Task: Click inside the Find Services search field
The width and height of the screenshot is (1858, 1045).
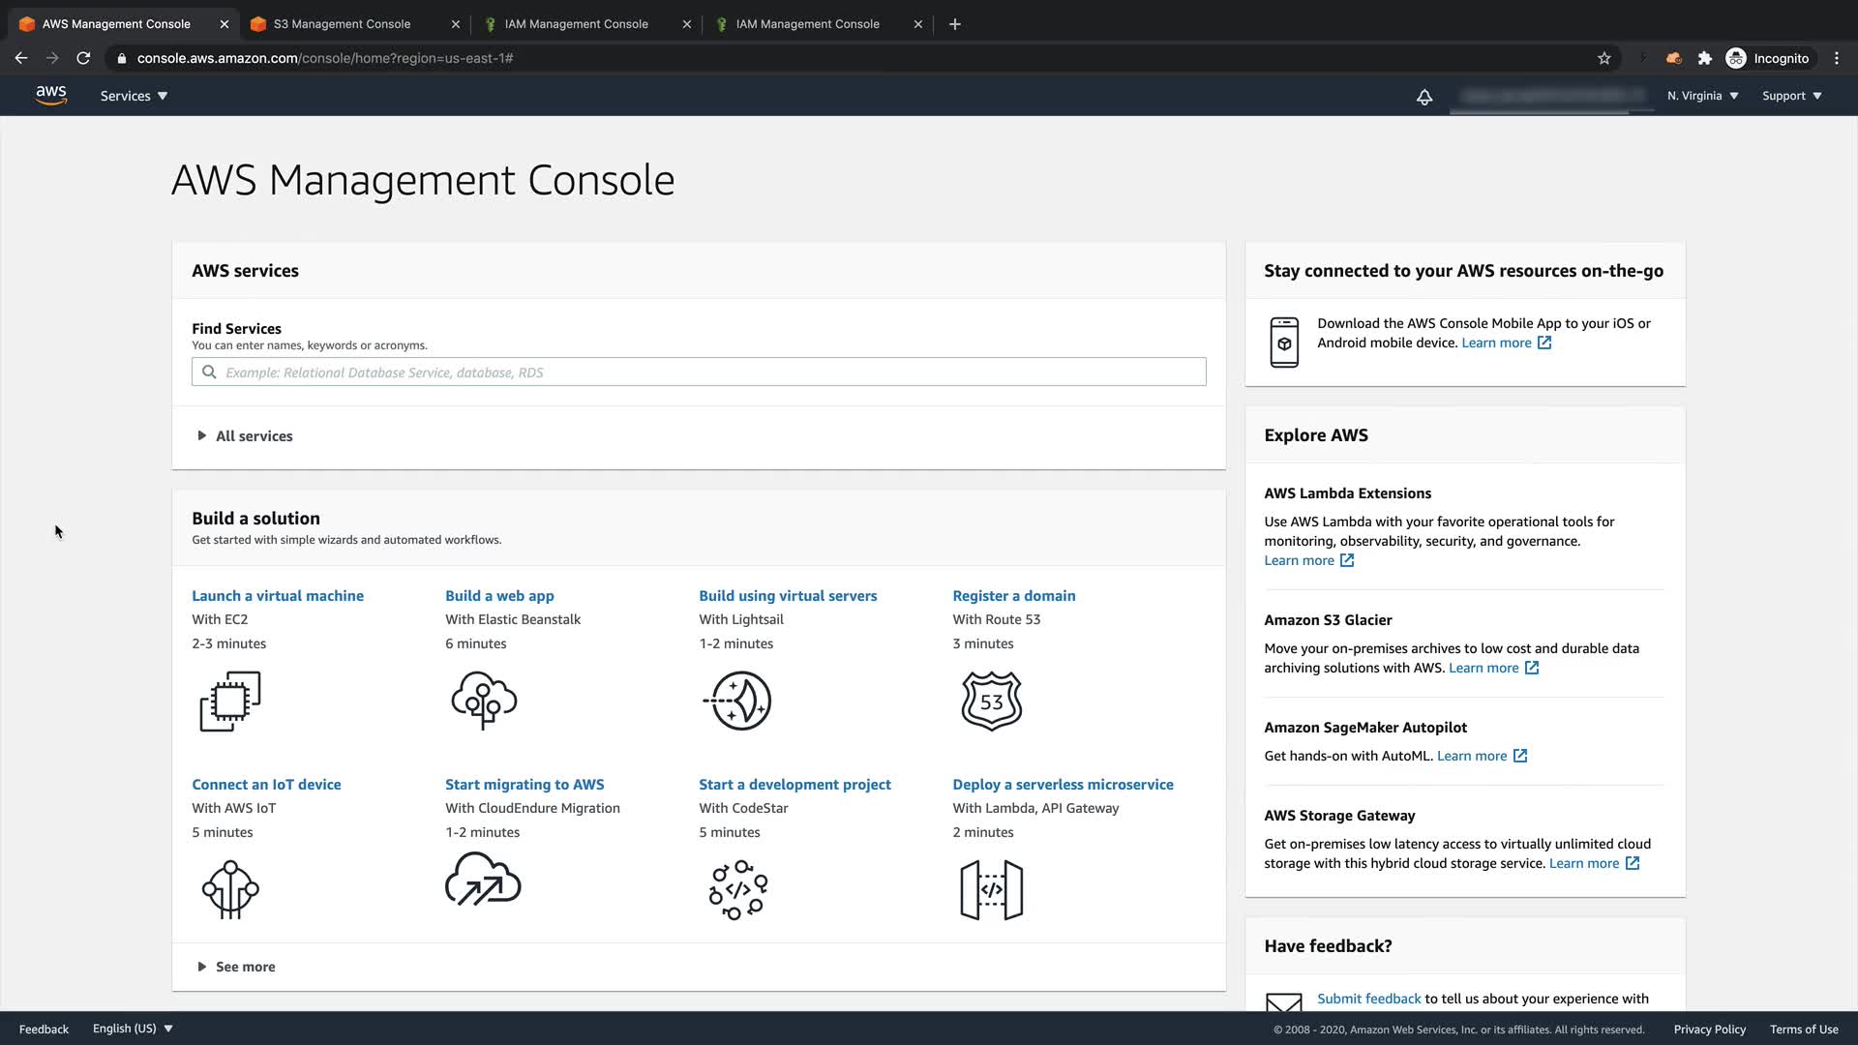Action: (x=699, y=373)
